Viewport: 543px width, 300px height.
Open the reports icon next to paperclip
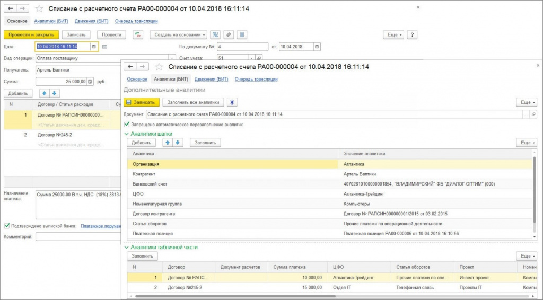[x=242, y=34]
